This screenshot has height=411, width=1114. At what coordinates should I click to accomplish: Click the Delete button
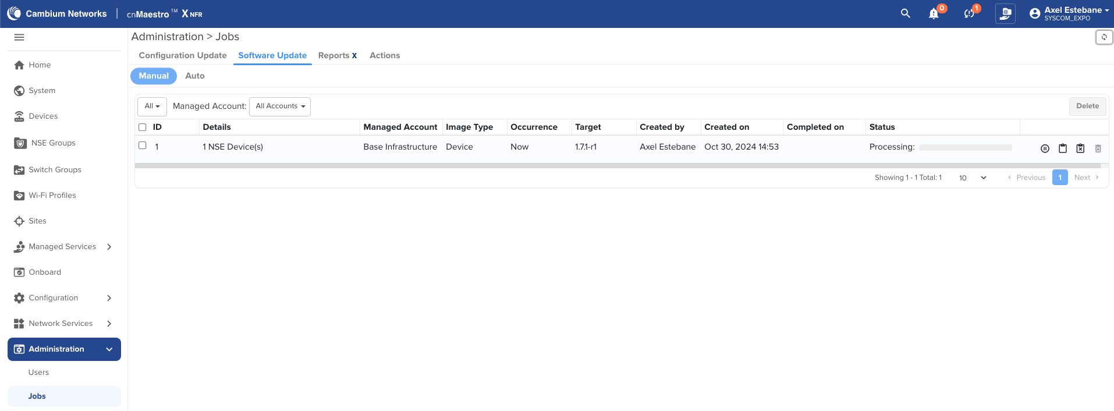point(1087,106)
